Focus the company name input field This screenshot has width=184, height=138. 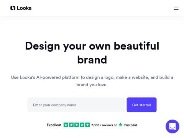76,105
